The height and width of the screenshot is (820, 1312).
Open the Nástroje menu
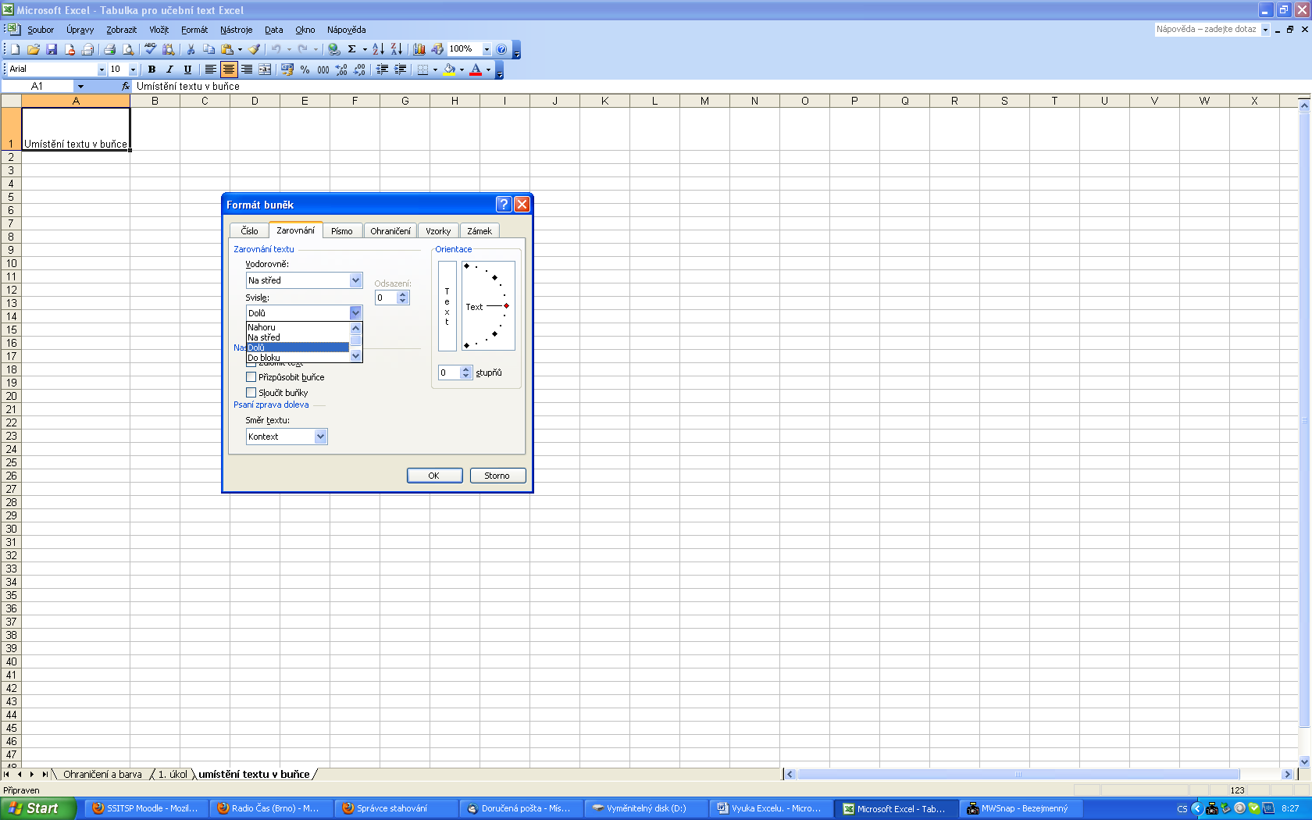coord(236,30)
